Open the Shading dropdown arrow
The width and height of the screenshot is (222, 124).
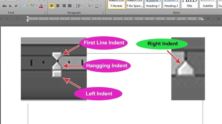point(92,6)
